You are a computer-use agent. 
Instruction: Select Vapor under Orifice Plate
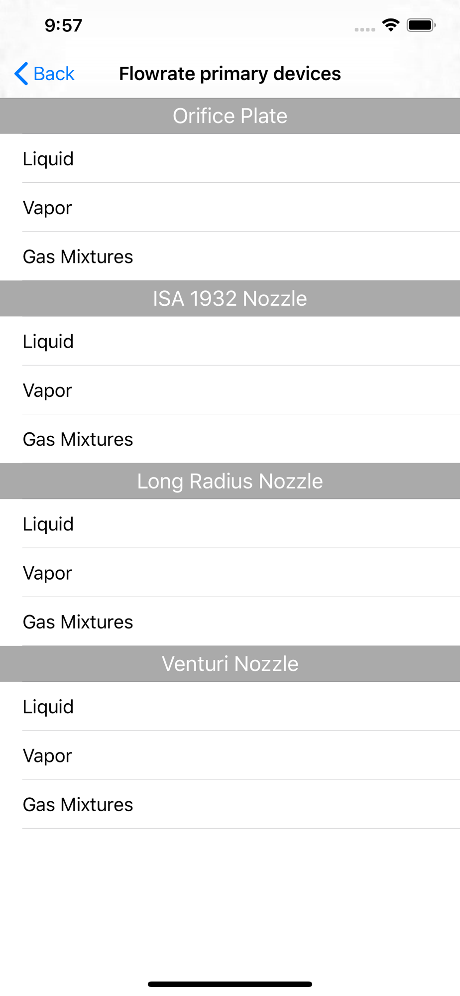(x=230, y=207)
